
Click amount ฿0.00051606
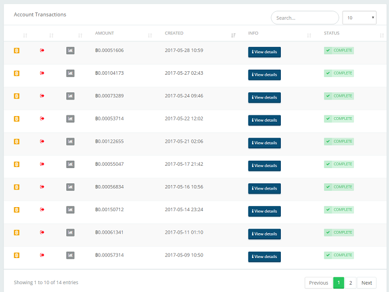pyautogui.click(x=109, y=50)
